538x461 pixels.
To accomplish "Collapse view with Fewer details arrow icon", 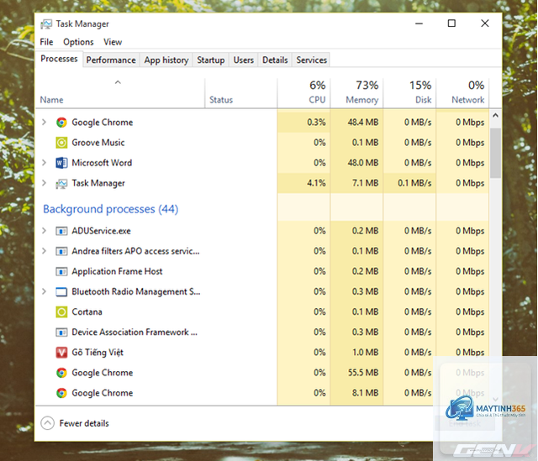I will [47, 423].
